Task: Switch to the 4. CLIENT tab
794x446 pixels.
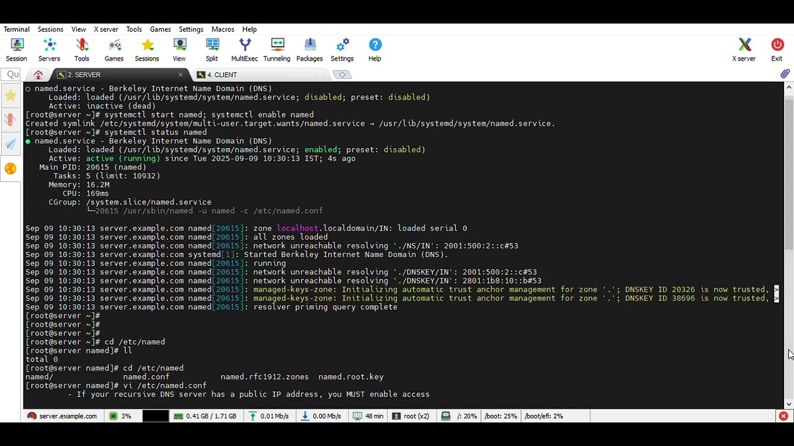Action: click(x=261, y=75)
